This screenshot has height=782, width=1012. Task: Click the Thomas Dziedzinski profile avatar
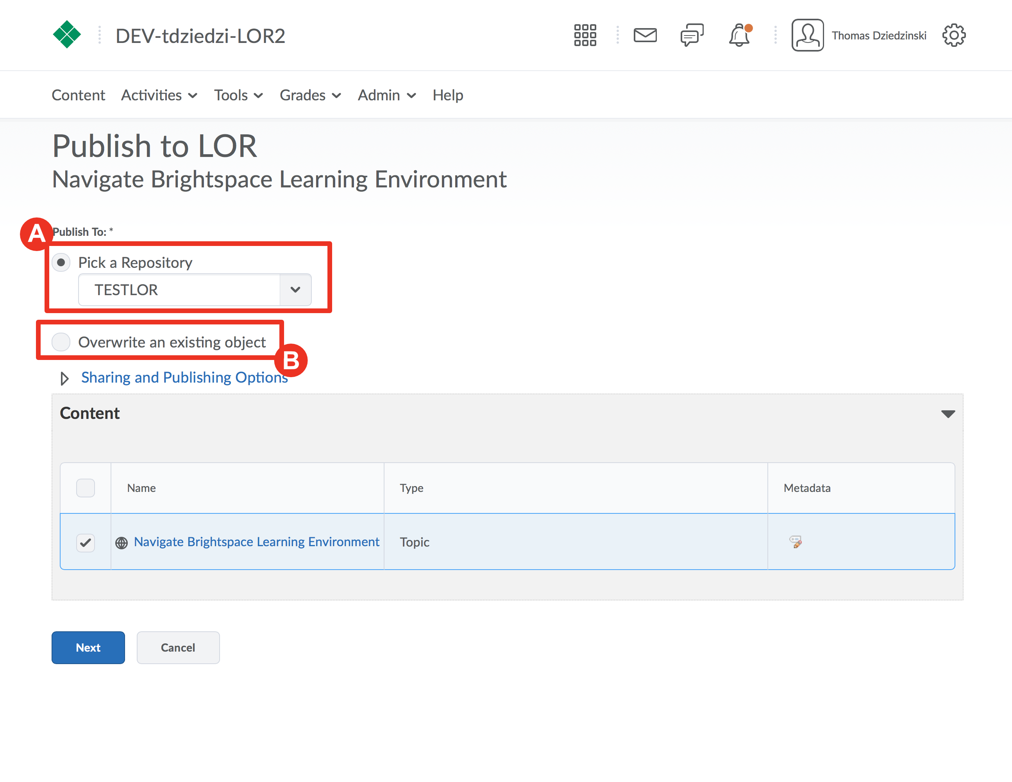click(807, 35)
